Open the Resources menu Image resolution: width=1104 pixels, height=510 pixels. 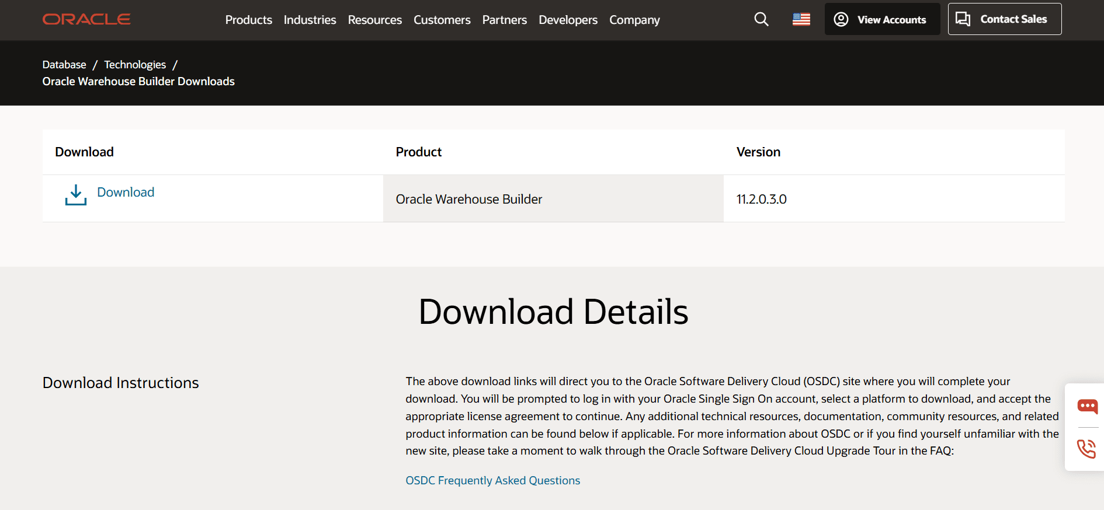374,20
